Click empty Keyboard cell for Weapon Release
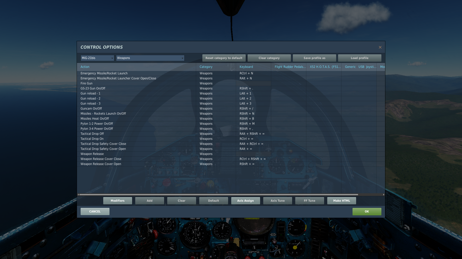This screenshot has height=259, width=462. pyautogui.click(x=253, y=154)
